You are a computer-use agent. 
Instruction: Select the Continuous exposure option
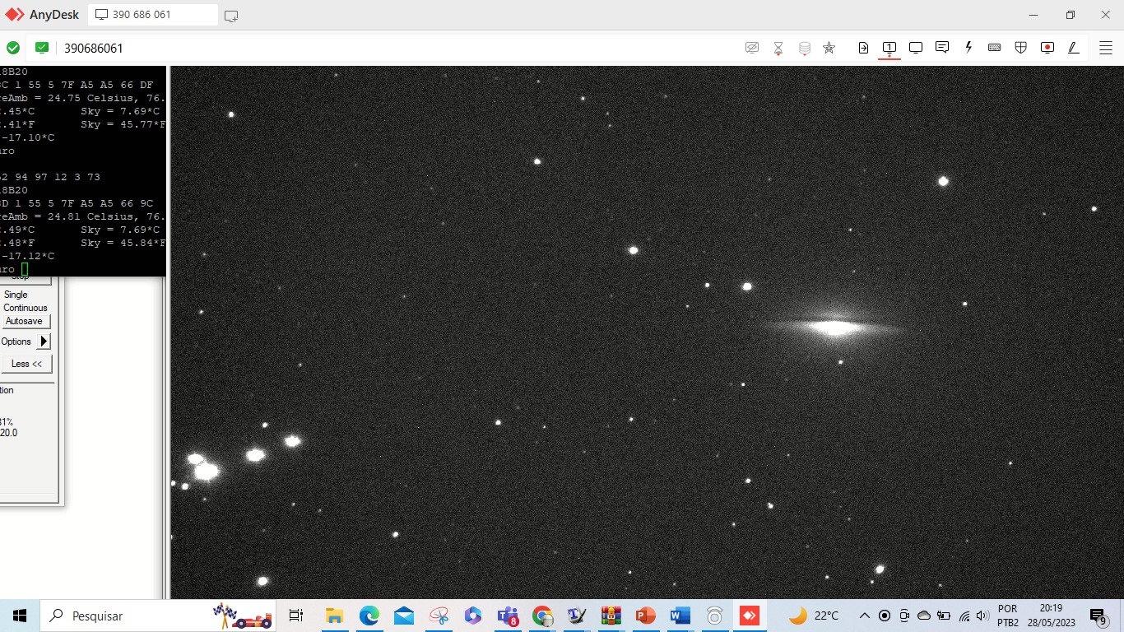point(26,308)
